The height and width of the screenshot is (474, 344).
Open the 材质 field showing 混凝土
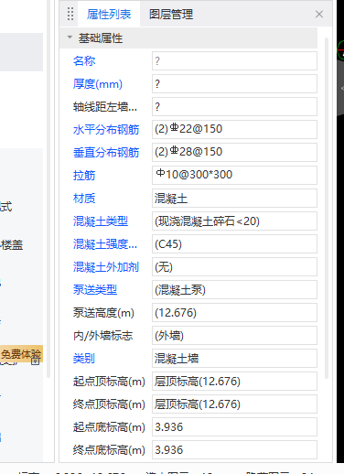click(x=234, y=199)
